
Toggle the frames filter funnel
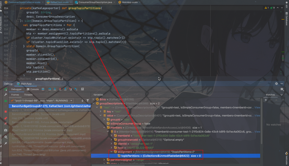(88, 101)
